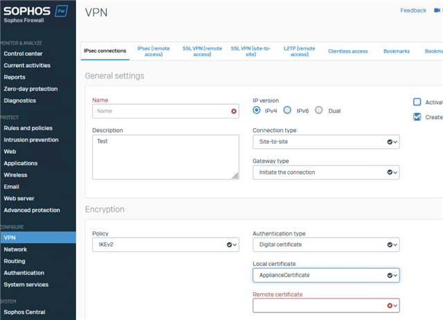Open the Clientless access tab
The image size is (443, 320).
pos(347,51)
